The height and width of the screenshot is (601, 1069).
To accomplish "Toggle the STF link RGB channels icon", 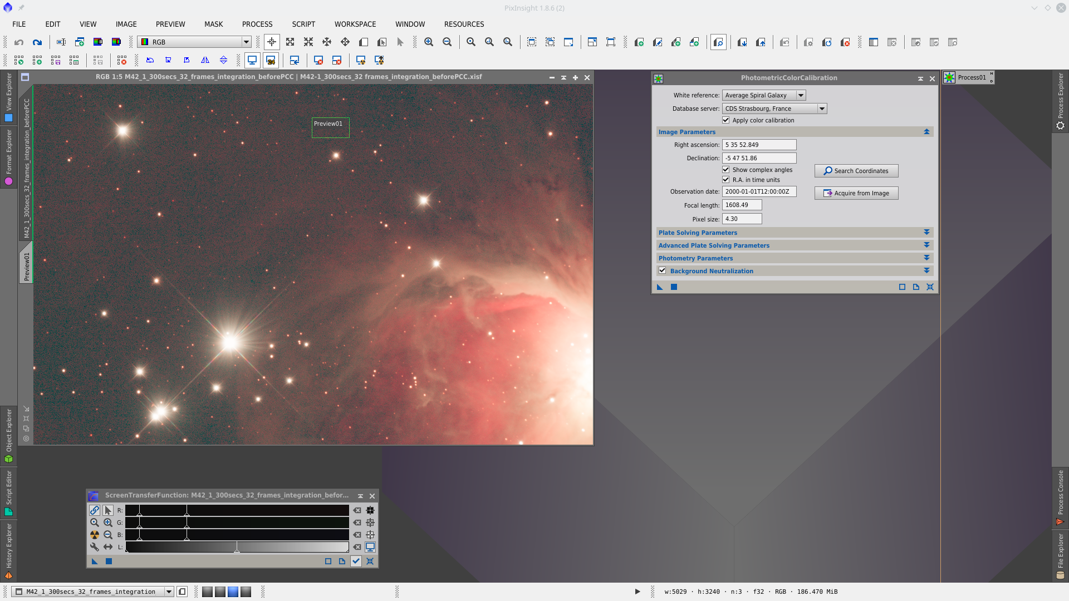I will click(x=95, y=510).
